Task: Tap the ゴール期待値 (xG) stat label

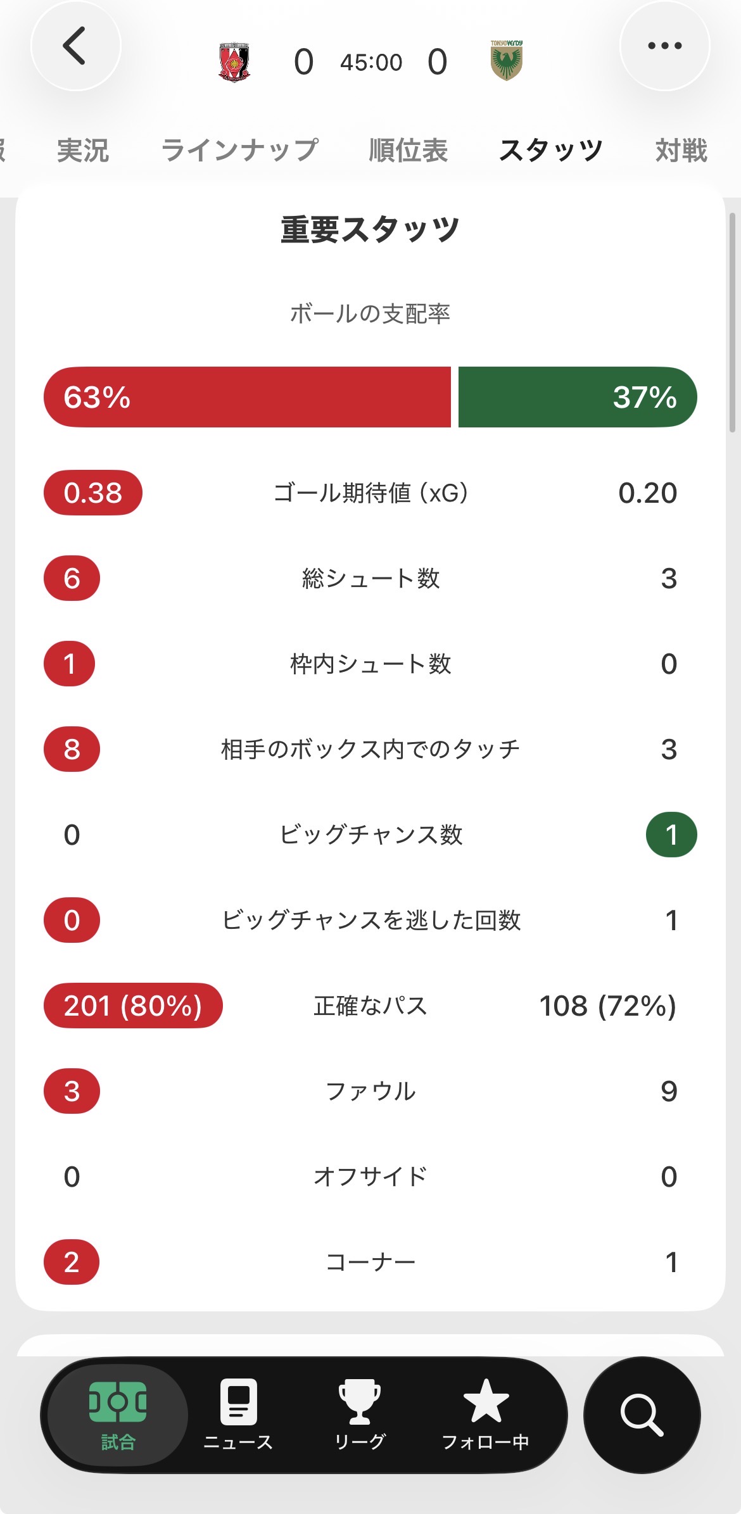Action: (x=370, y=493)
